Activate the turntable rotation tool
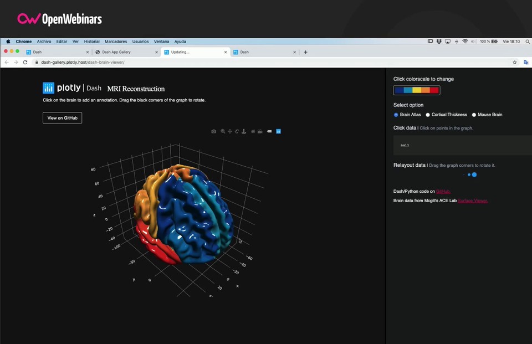The width and height of the screenshot is (532, 344). coord(244,131)
